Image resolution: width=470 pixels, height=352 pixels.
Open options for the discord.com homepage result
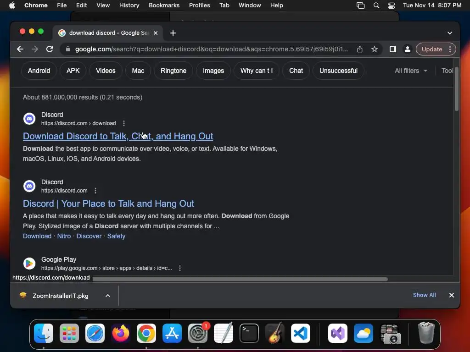coord(95,191)
